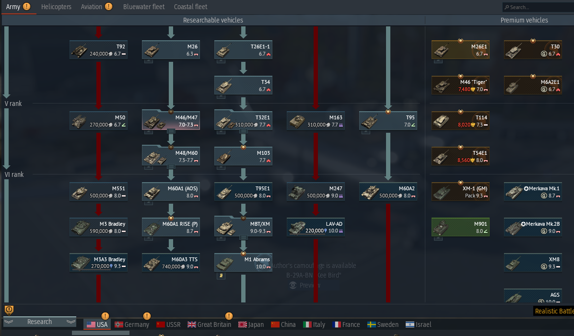The width and height of the screenshot is (574, 336).
Task: Select the T26E1-1 tank card
Action: pos(243,50)
